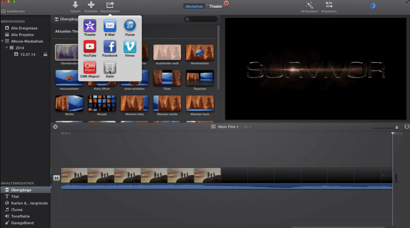Click the transitions browser scrollbar
Screen dimensions: 410x228
(x=218, y=57)
